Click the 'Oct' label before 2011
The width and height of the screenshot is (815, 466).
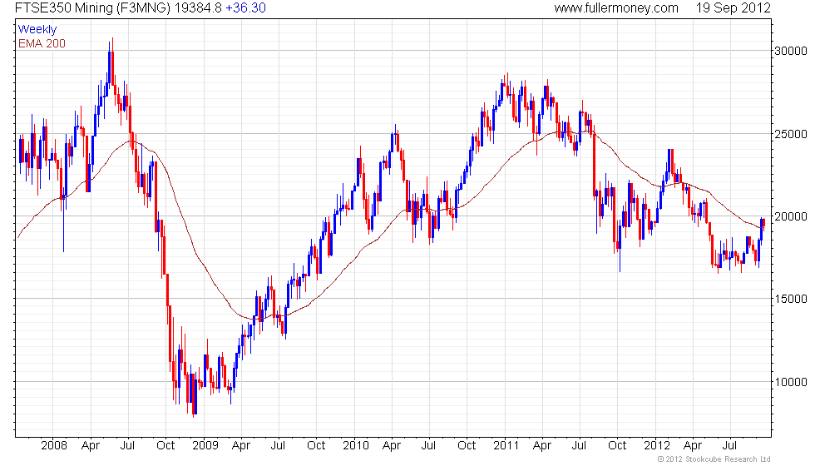point(467,446)
